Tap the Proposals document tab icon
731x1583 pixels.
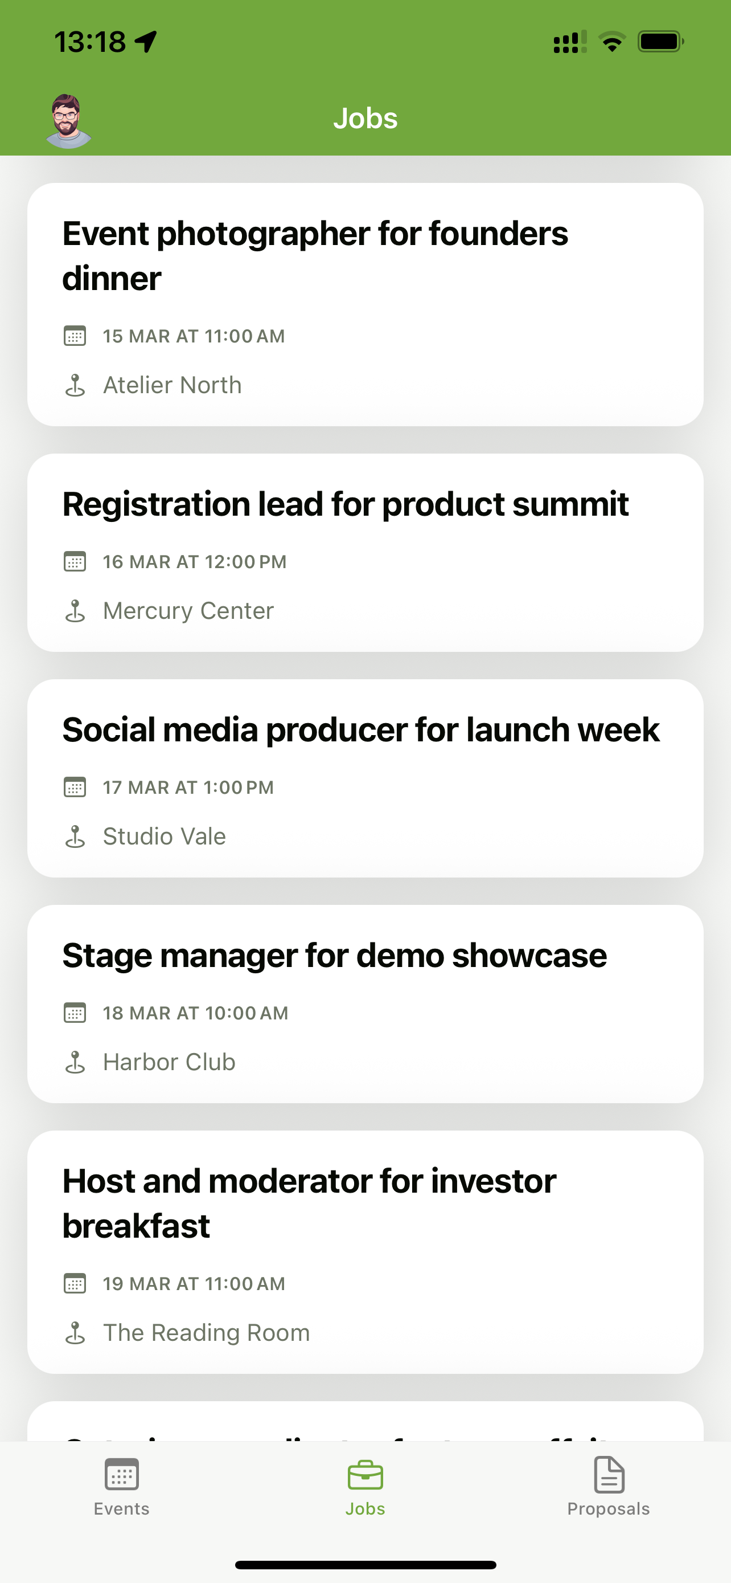pos(608,1475)
